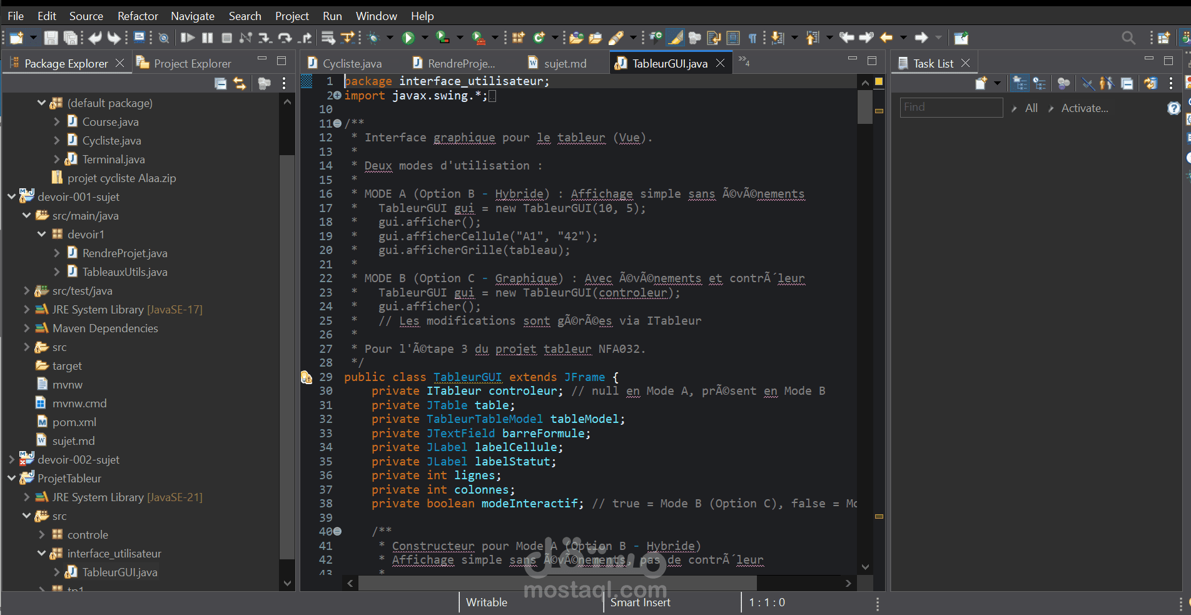The height and width of the screenshot is (615, 1191).
Task: Toggle Focus on Workweek in Task List
Action: [x=1063, y=83]
